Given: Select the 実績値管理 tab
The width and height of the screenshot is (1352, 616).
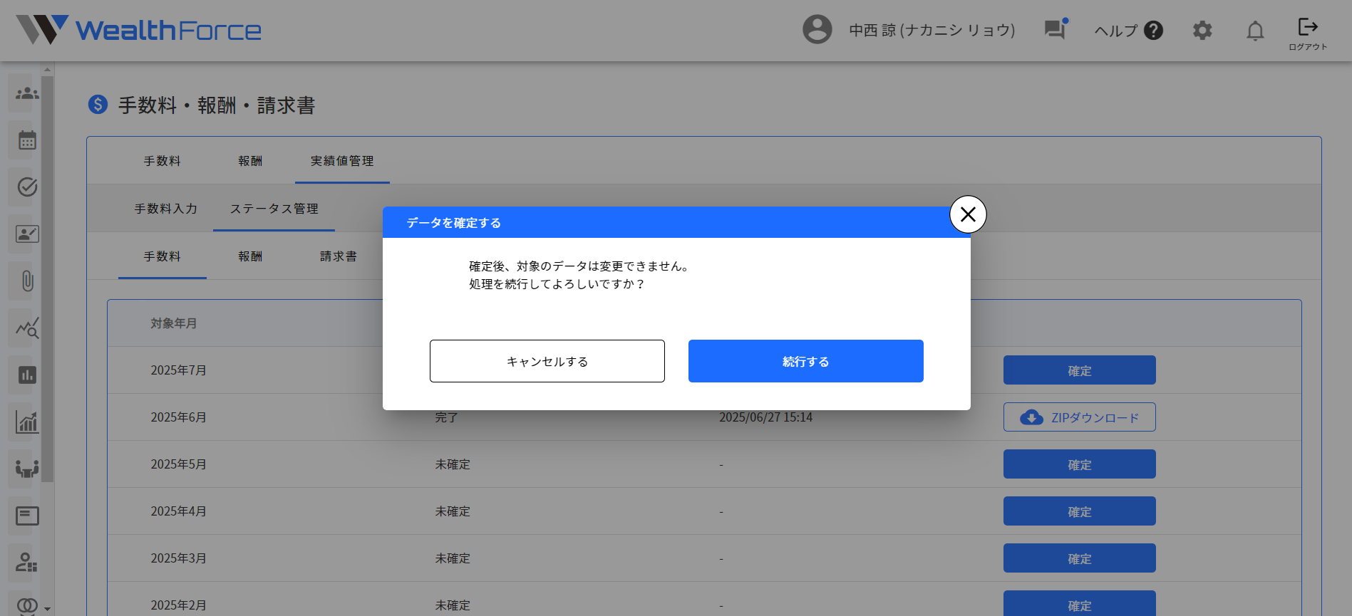Looking at the screenshot, I should [342, 161].
